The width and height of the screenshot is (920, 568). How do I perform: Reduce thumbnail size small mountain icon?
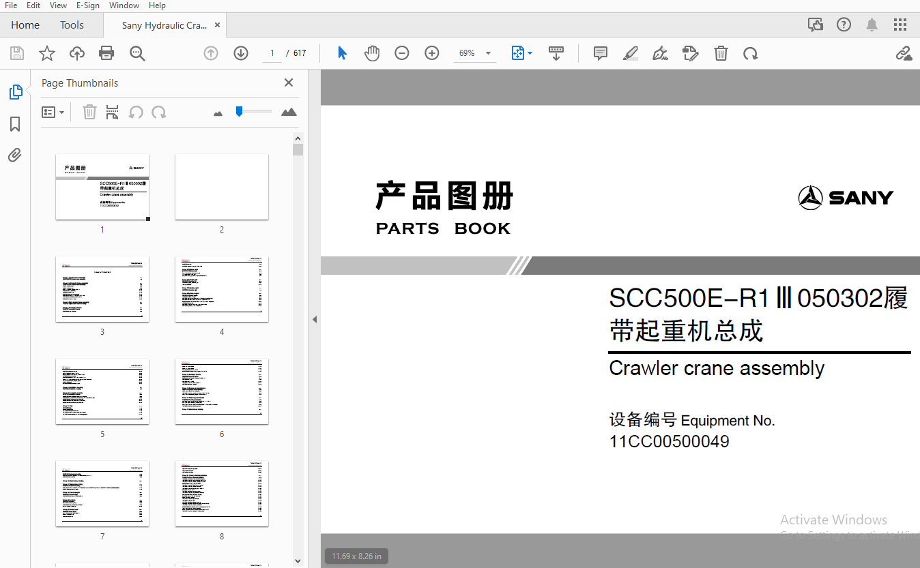(x=218, y=113)
